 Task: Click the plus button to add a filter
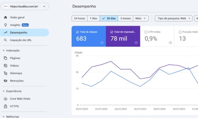click(196, 18)
